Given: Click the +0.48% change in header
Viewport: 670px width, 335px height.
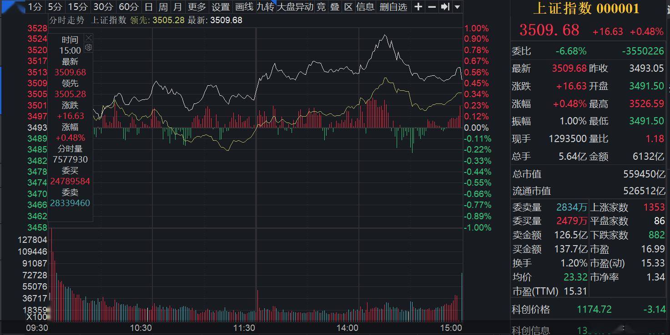Looking at the screenshot, I should tap(647, 31).
